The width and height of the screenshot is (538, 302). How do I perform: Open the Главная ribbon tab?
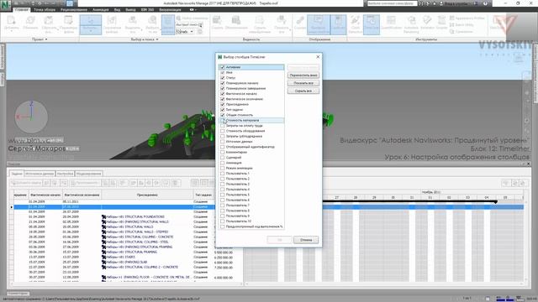[22, 9]
